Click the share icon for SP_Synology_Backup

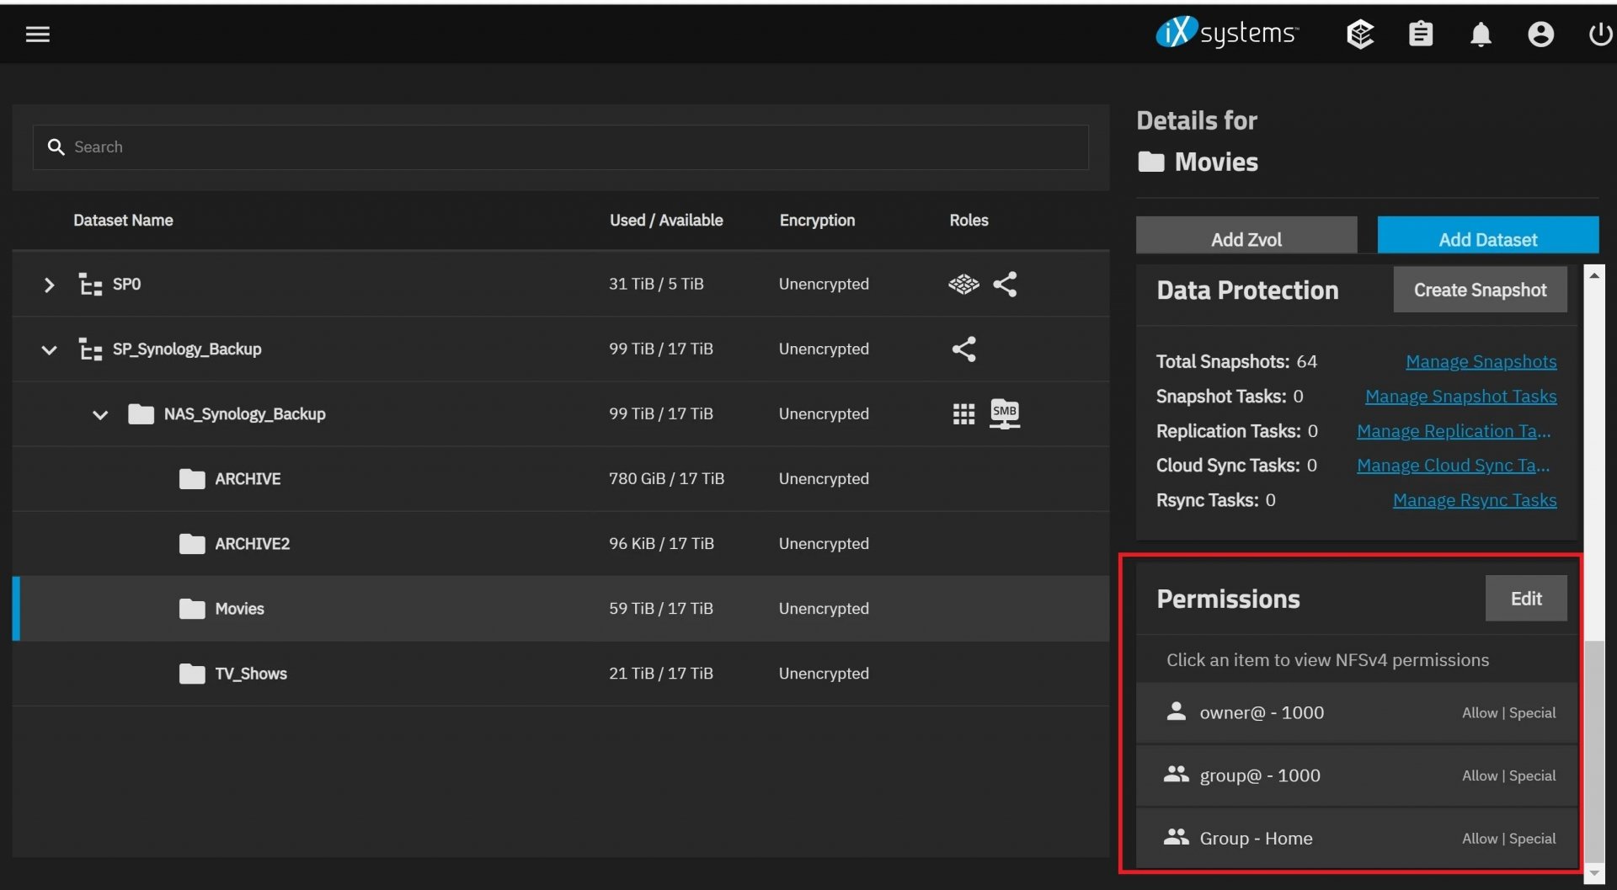coord(963,349)
